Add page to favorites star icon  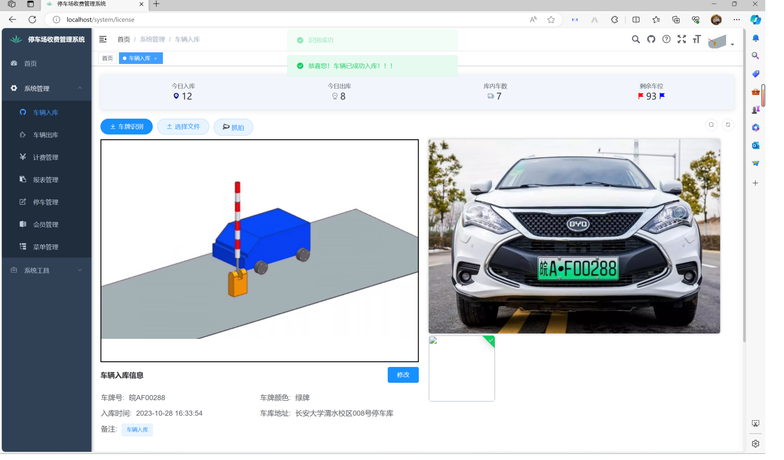(551, 20)
